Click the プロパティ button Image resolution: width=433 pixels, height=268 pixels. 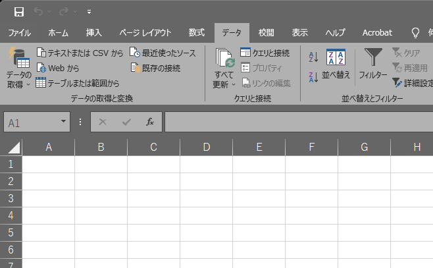(261, 68)
